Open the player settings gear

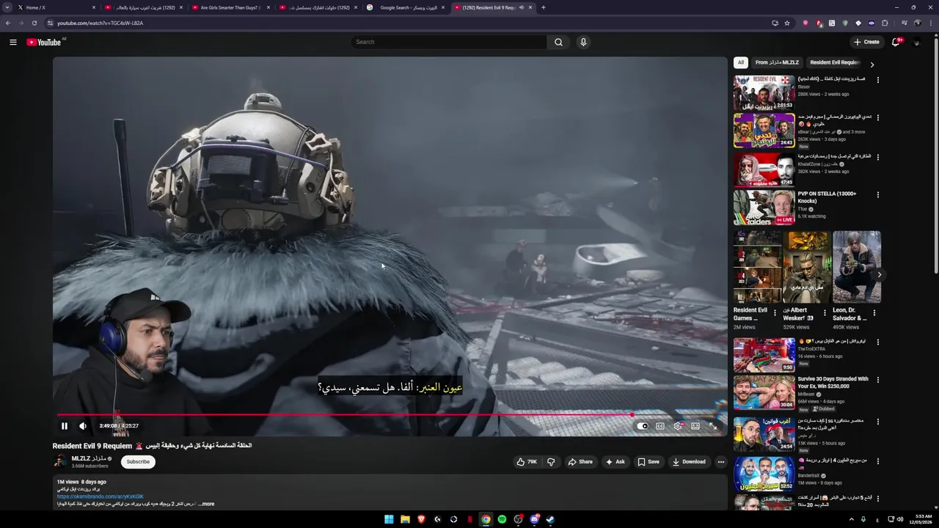tap(678, 426)
